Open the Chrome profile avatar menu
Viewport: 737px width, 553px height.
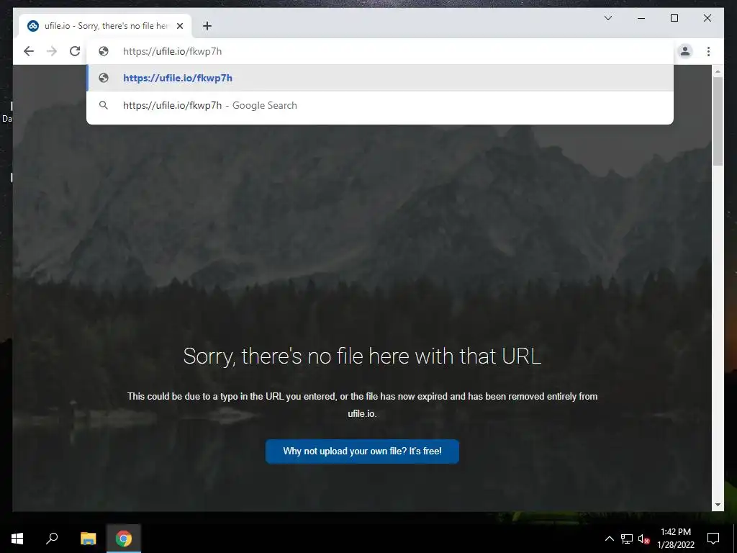click(x=685, y=51)
